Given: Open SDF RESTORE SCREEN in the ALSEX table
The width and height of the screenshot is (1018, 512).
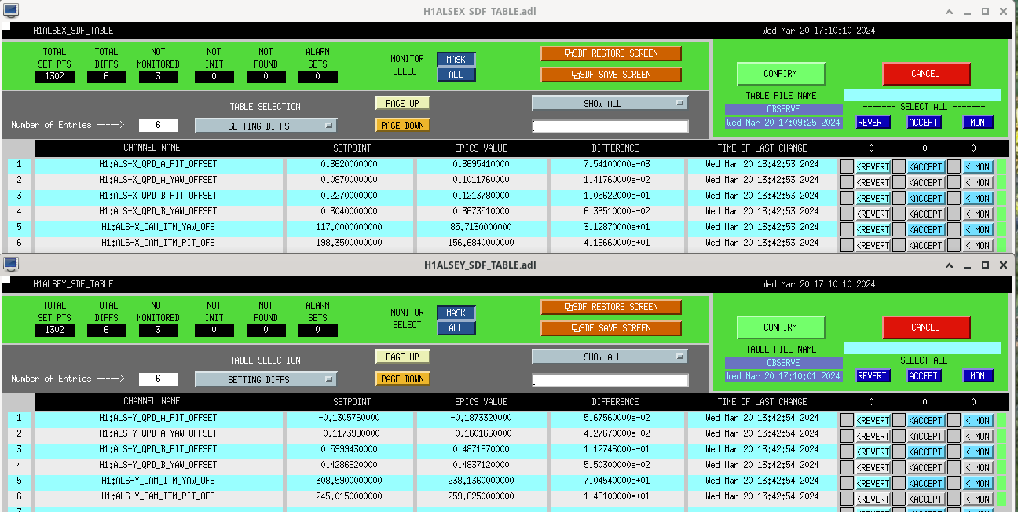Looking at the screenshot, I should pos(611,53).
